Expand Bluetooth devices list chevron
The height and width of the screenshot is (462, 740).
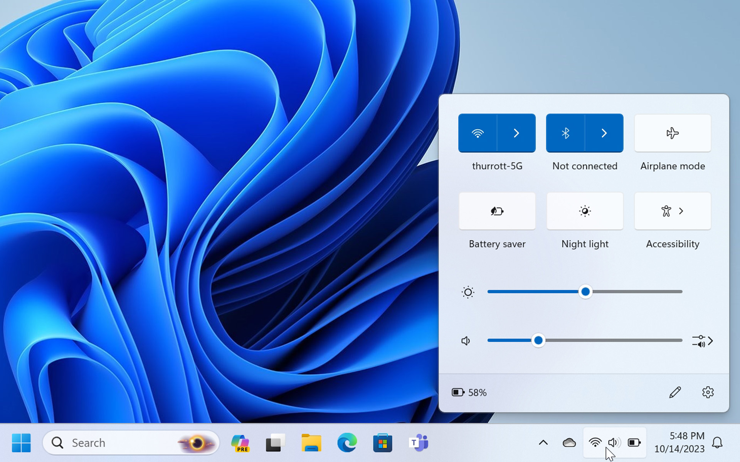pyautogui.click(x=604, y=133)
